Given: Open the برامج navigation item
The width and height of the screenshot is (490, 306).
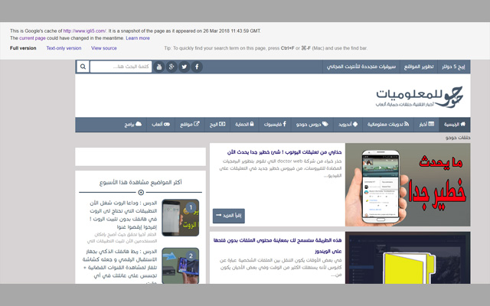Looking at the screenshot, I should pos(128,124).
